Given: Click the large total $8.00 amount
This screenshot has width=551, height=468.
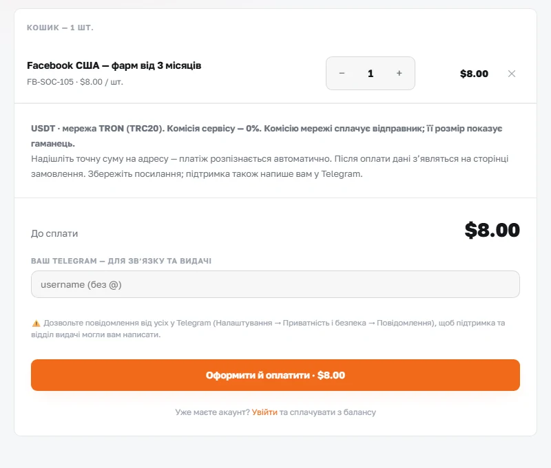Looking at the screenshot, I should 492,231.
